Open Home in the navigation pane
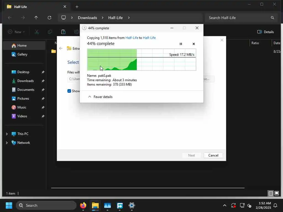This screenshot has height=212, width=283. 24,46
